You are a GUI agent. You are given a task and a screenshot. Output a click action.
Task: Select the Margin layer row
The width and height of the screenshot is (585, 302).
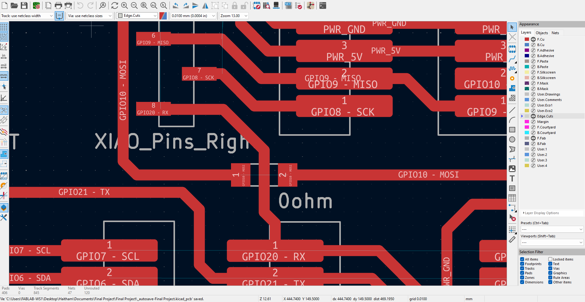[x=552, y=122]
